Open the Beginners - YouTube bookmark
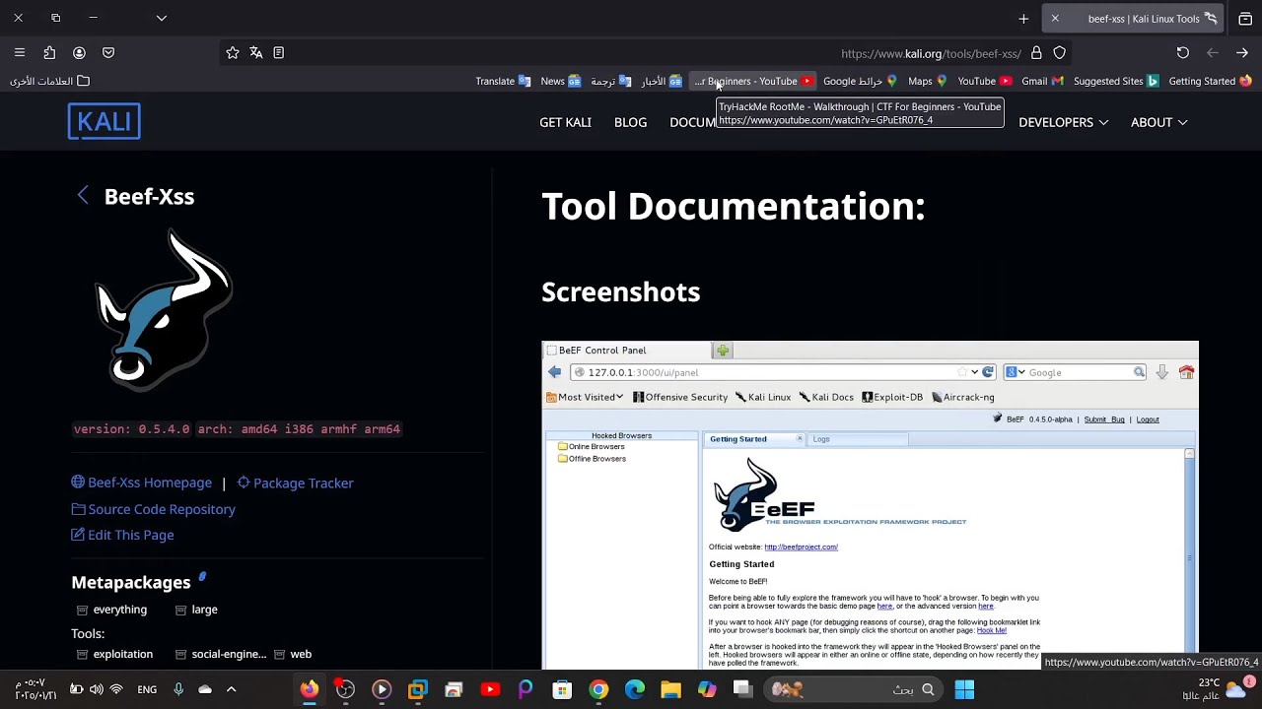Viewport: 1262px width, 709px height. tap(753, 81)
